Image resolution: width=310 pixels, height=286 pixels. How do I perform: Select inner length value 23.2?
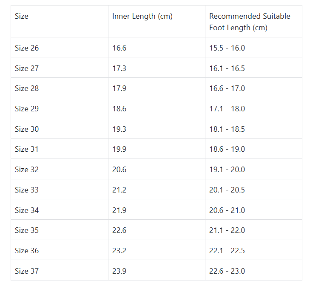[119, 251]
